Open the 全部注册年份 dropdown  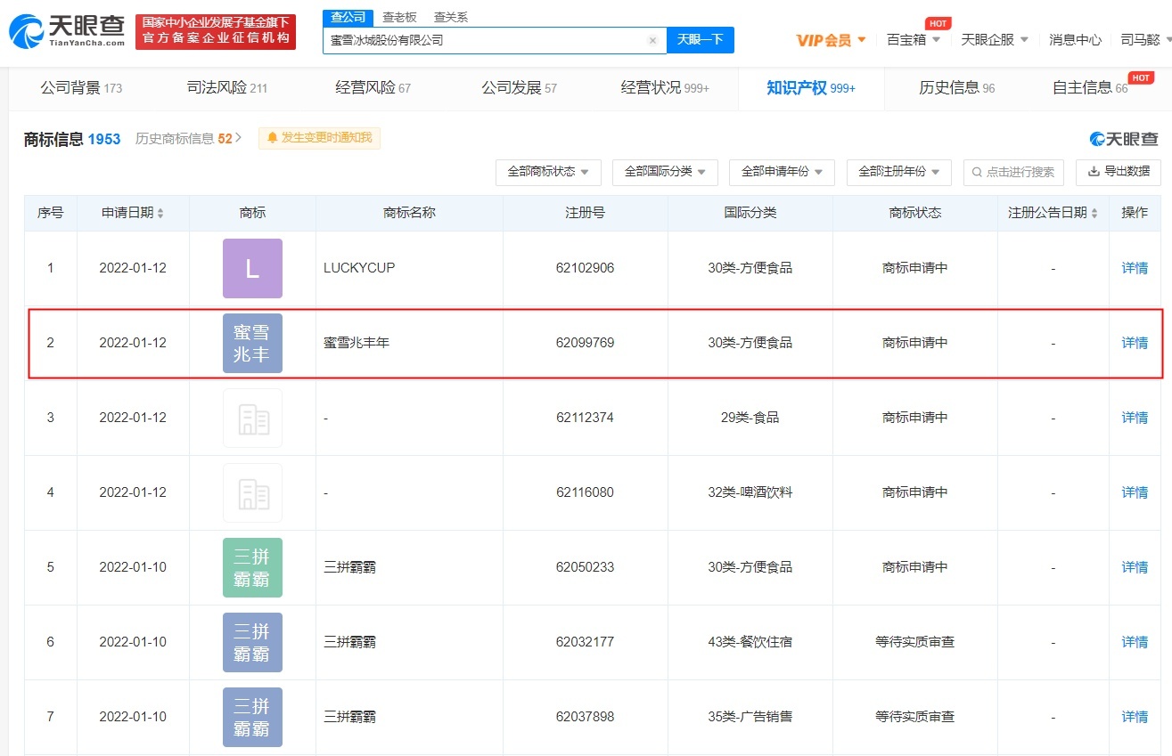point(898,172)
